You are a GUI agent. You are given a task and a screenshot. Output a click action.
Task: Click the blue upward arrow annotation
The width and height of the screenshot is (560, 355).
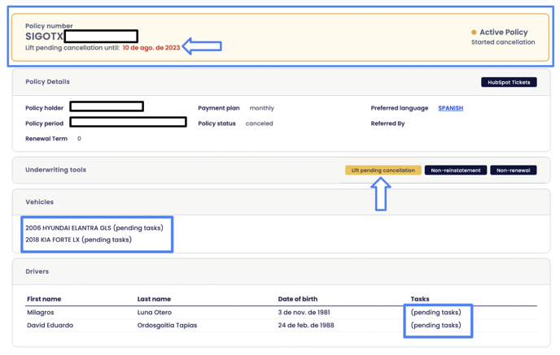coord(381,195)
